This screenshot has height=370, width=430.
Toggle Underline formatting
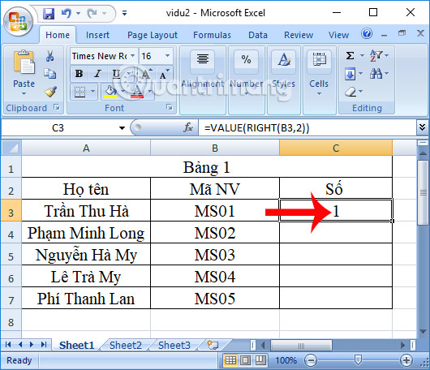[116, 74]
